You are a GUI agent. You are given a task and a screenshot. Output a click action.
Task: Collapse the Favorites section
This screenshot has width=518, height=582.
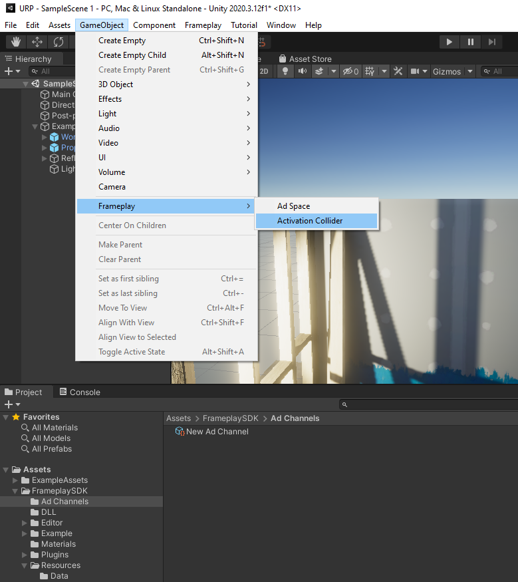tap(5, 417)
